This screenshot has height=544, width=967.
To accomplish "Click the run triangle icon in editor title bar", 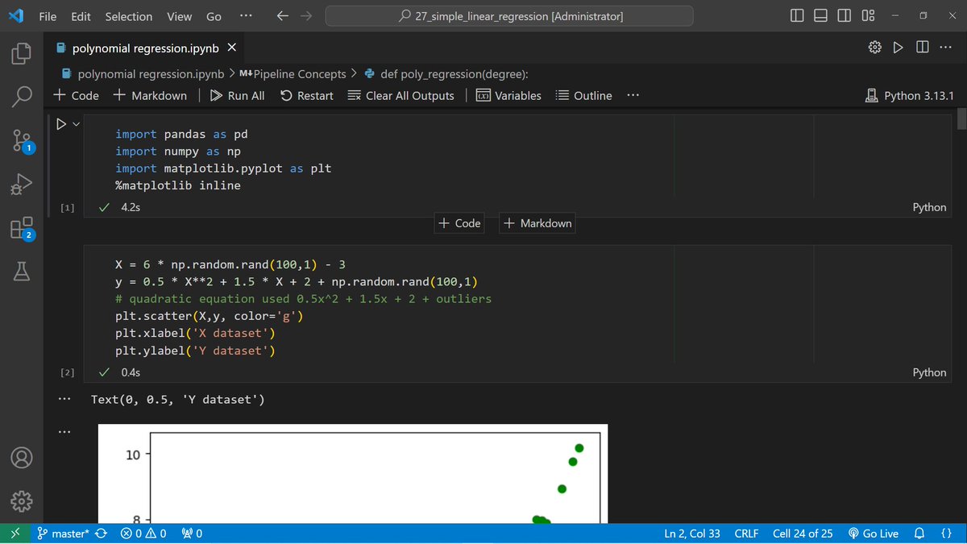I will click(899, 48).
